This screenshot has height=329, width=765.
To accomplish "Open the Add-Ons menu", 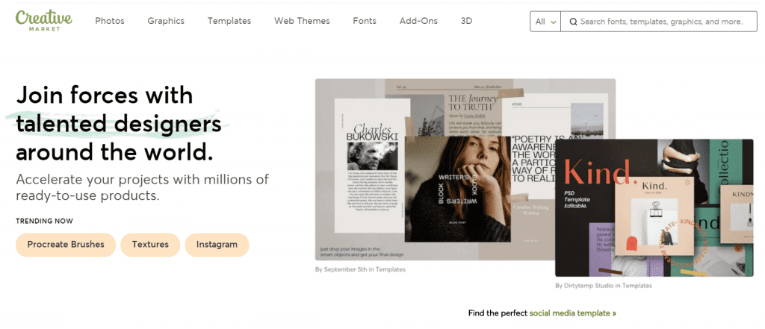I will (x=418, y=21).
